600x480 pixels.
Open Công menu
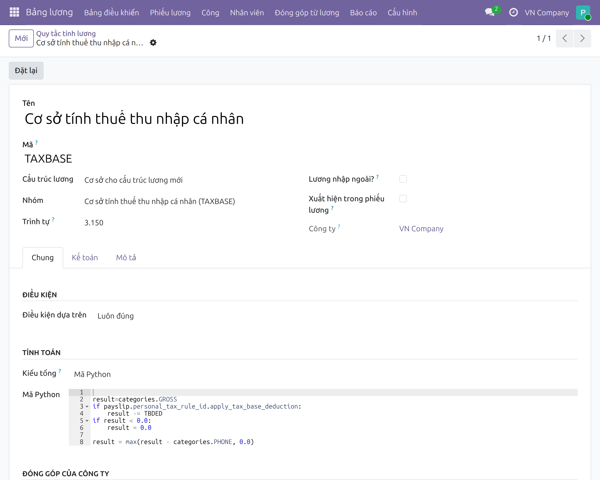(210, 13)
